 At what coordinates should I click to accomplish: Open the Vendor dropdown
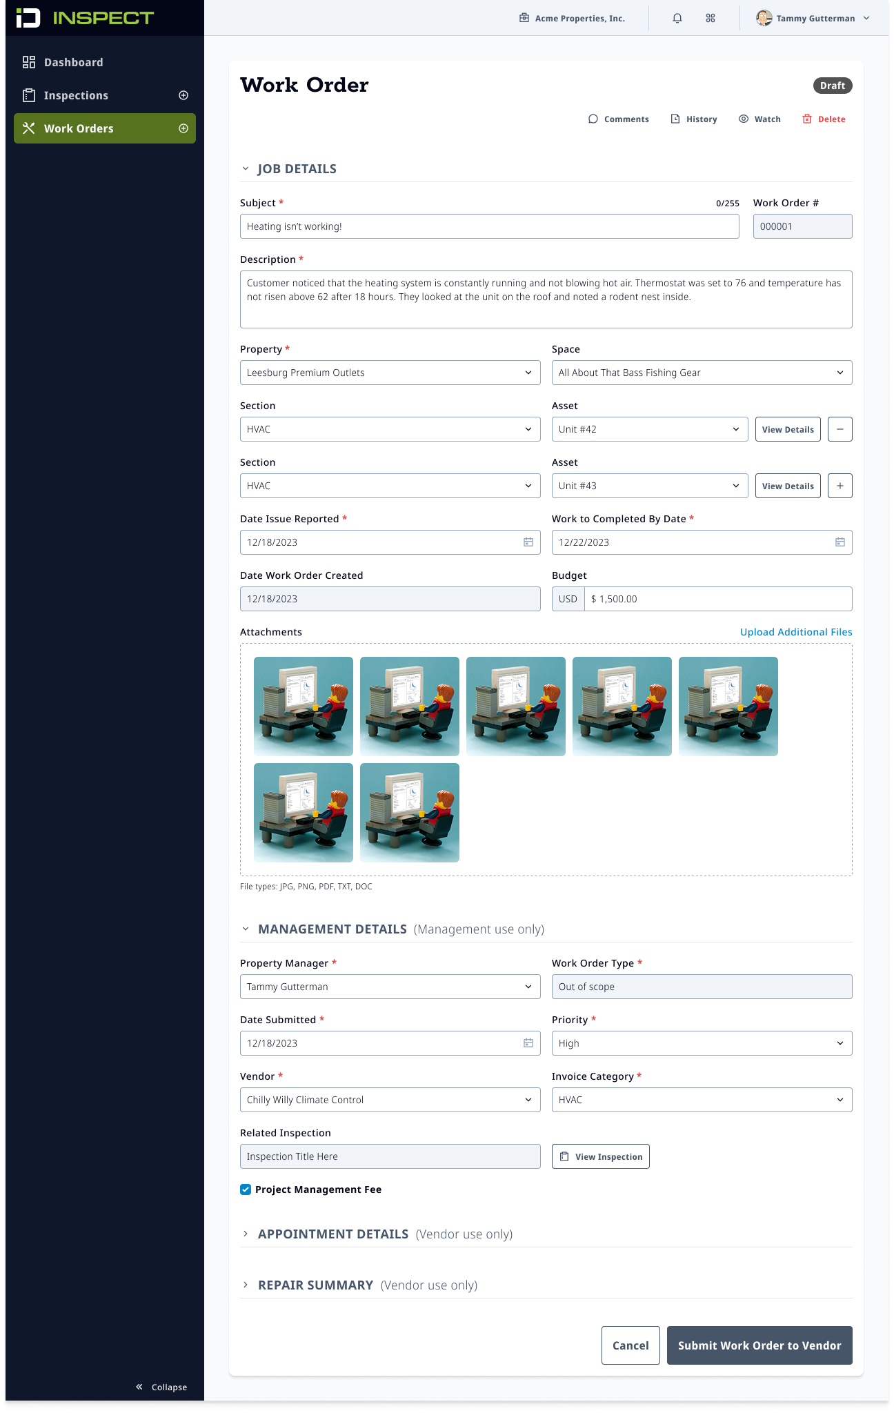point(390,1100)
